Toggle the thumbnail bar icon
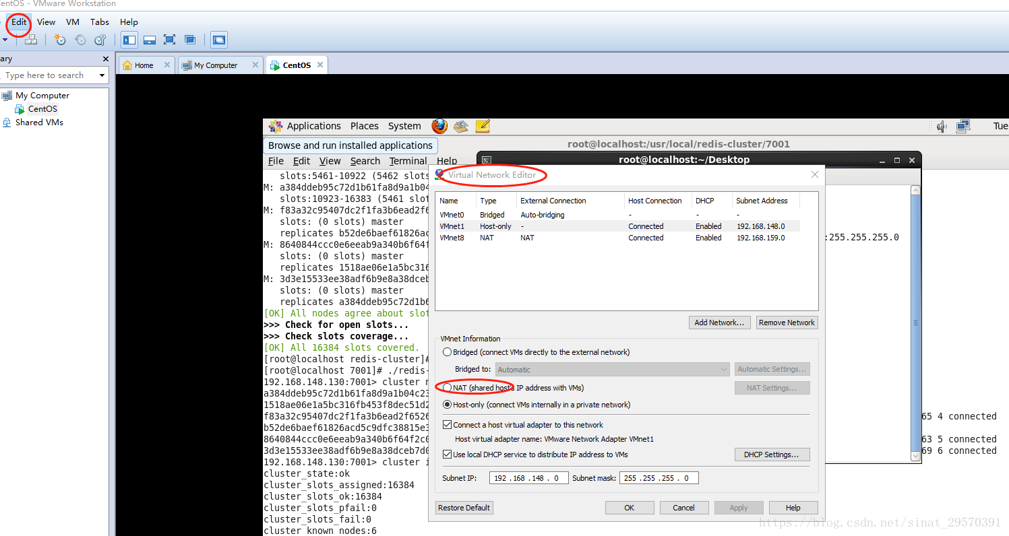 pyautogui.click(x=150, y=40)
